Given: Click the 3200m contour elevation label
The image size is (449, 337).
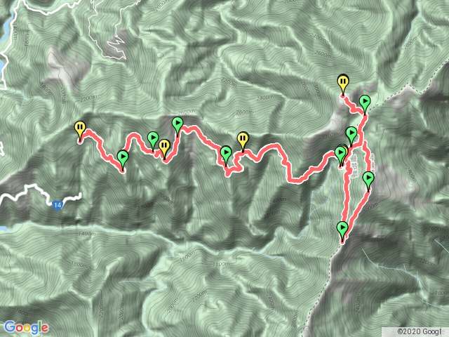Looking at the screenshot, I should [x=330, y=135].
